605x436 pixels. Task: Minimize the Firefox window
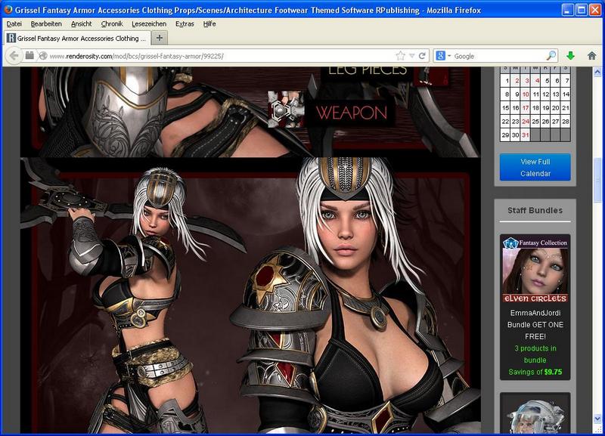click(x=567, y=10)
